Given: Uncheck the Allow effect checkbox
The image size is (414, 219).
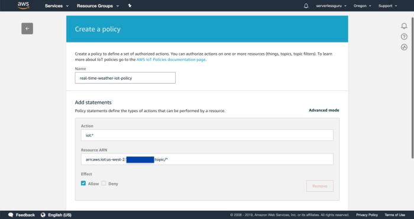Looking at the screenshot, I should pyautogui.click(x=83, y=183).
